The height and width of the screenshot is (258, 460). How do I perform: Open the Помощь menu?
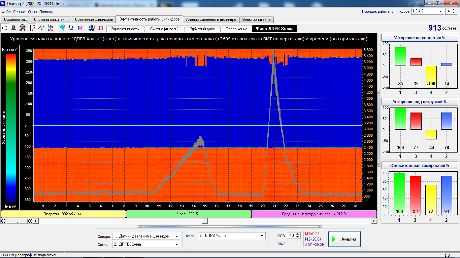pos(46,12)
